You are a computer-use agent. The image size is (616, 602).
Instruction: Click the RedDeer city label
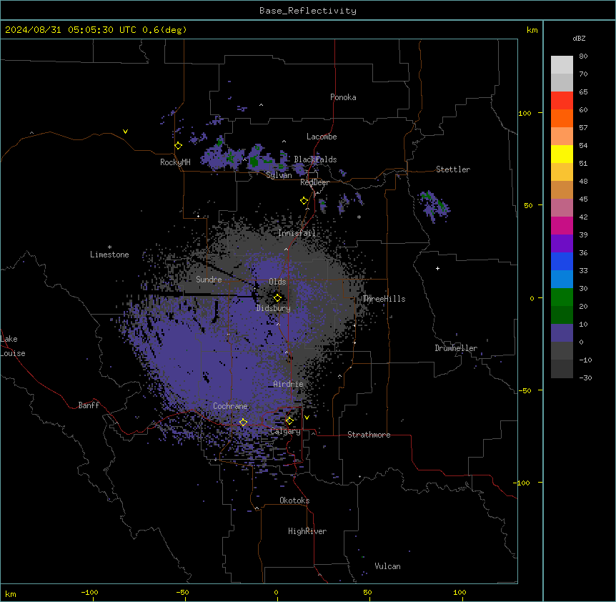pyautogui.click(x=314, y=182)
